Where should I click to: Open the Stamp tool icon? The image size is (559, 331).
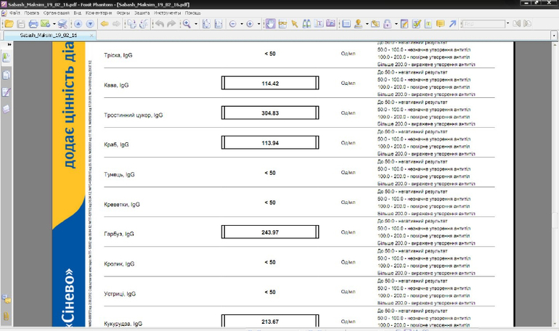(x=358, y=24)
